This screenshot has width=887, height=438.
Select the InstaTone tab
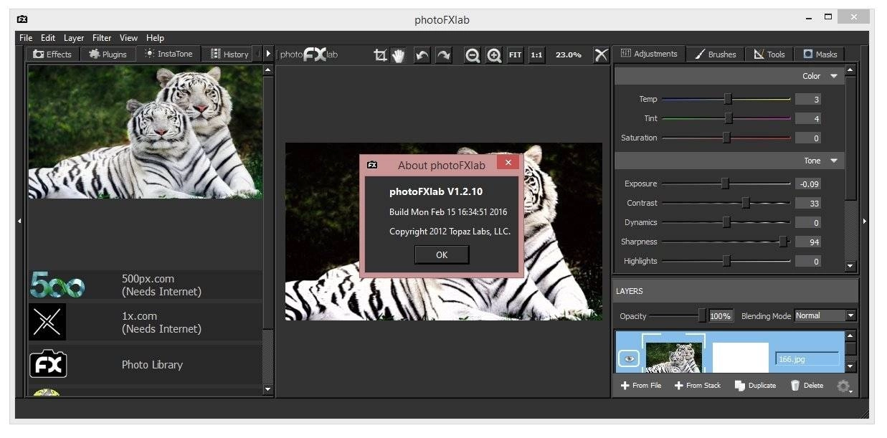pyautogui.click(x=169, y=54)
